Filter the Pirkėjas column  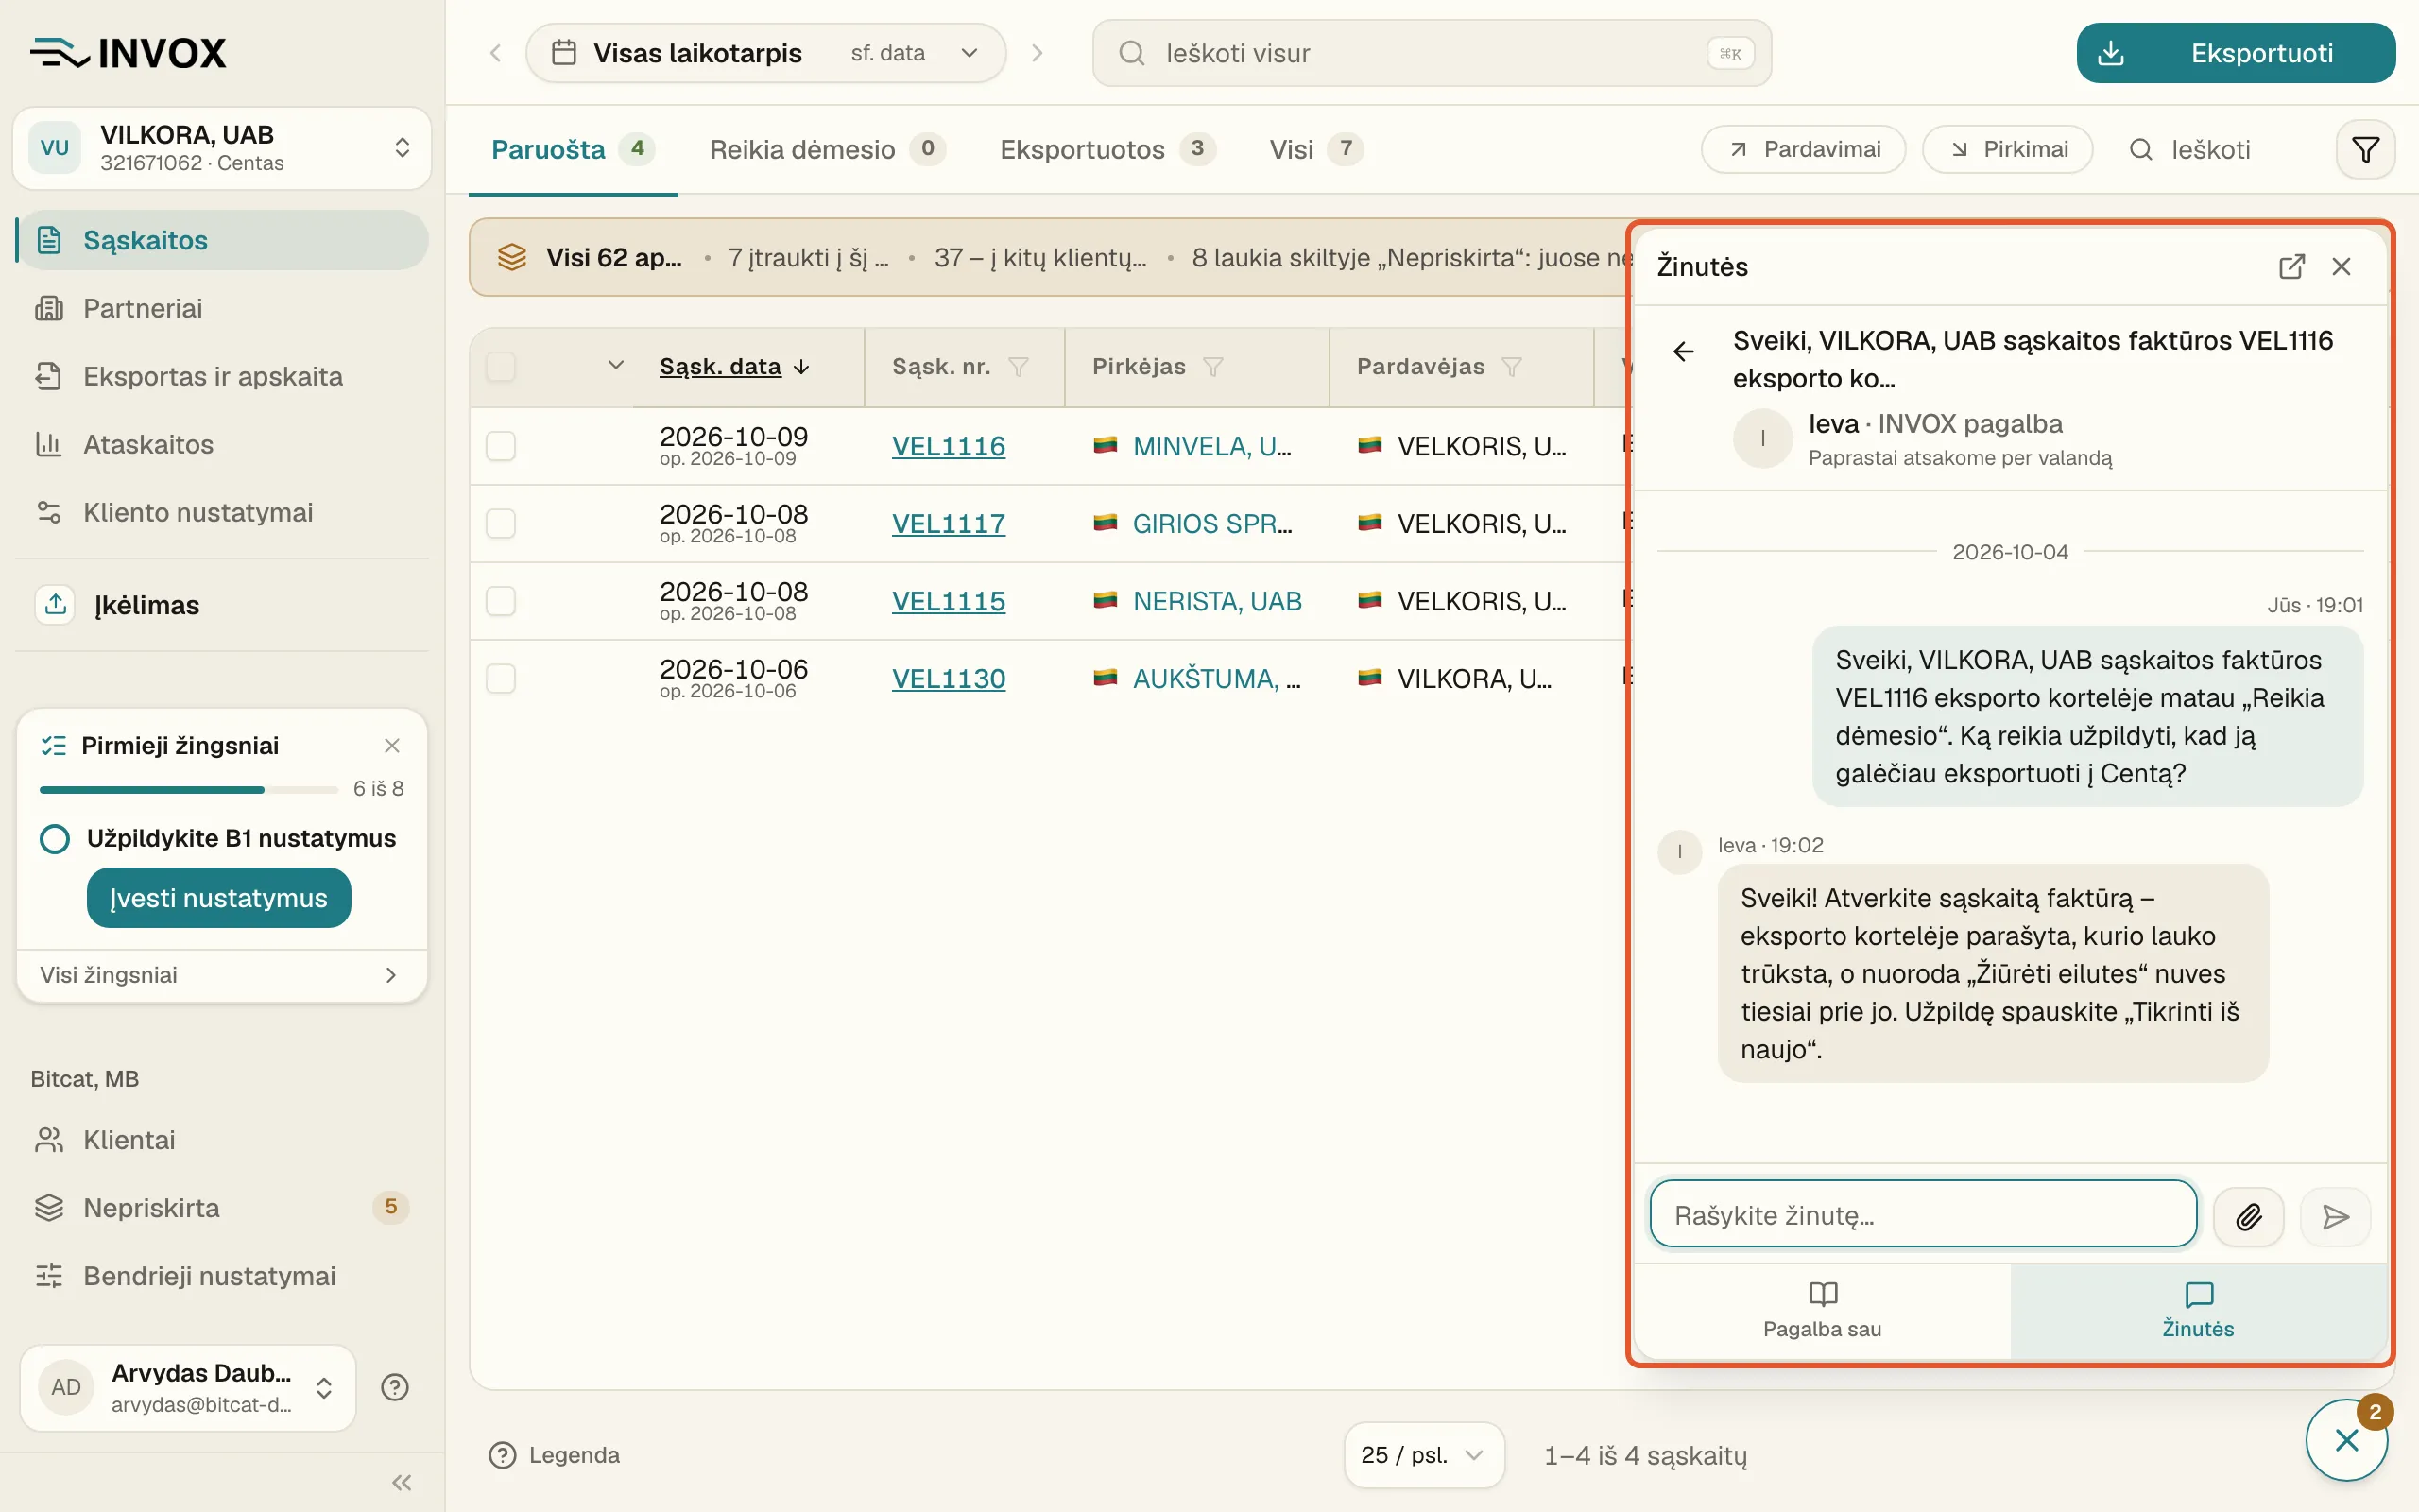point(1212,367)
